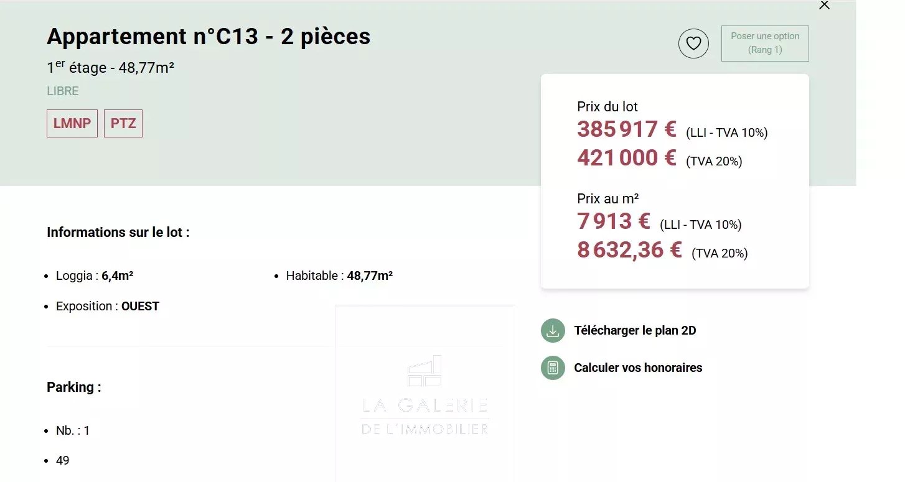Click the Exposition OUEST entry

click(x=108, y=307)
